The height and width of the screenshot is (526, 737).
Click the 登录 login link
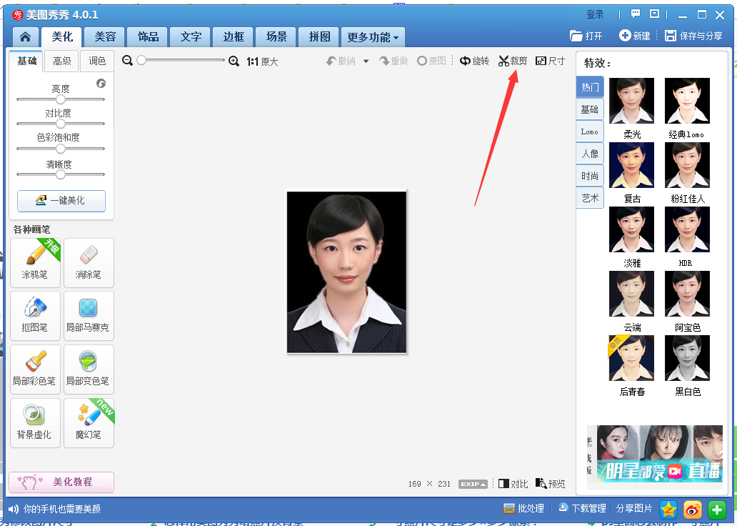point(595,14)
